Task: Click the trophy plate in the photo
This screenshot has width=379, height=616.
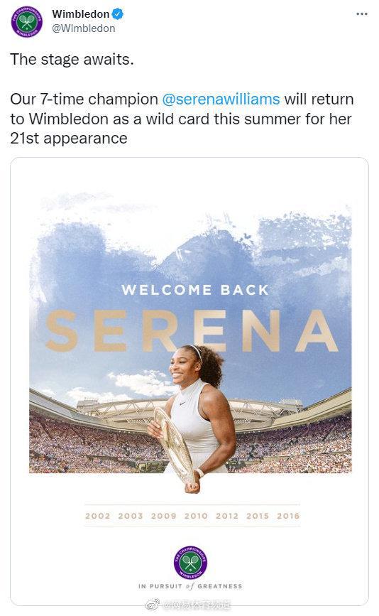Action: (x=174, y=445)
